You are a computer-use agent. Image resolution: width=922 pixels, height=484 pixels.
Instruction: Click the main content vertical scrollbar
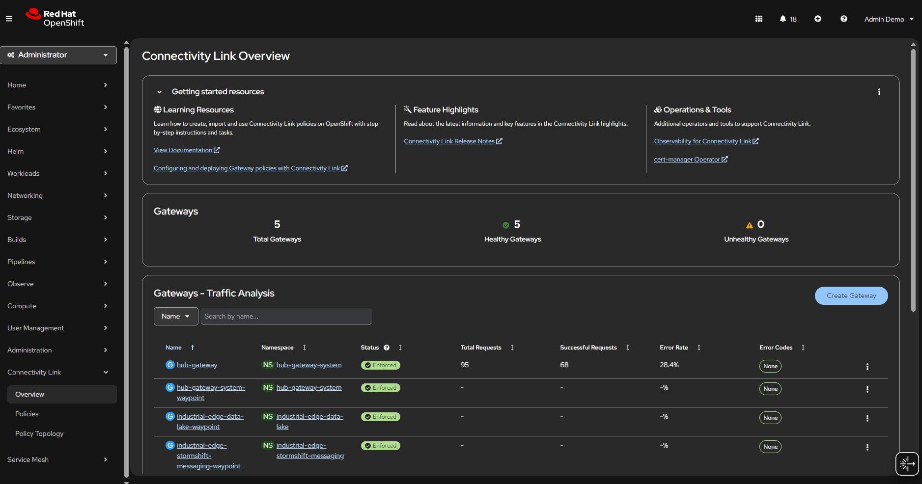tap(913, 180)
